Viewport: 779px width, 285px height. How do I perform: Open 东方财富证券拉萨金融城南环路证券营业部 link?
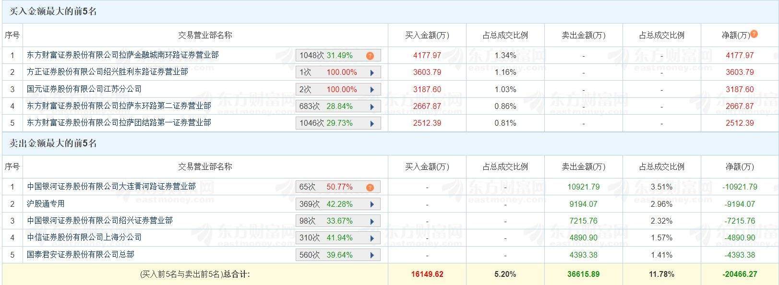click(x=123, y=55)
